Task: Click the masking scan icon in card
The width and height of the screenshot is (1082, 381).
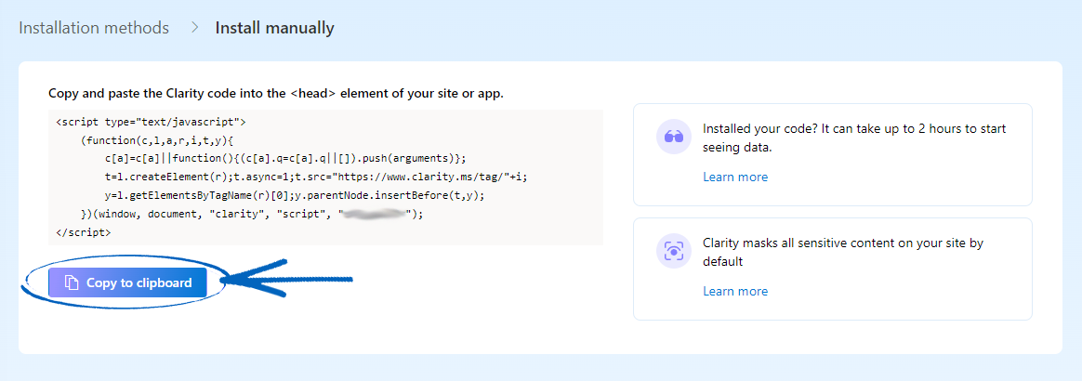Action: click(674, 251)
